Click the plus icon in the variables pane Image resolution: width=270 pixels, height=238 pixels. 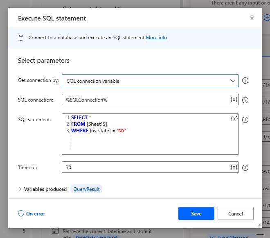point(267,18)
